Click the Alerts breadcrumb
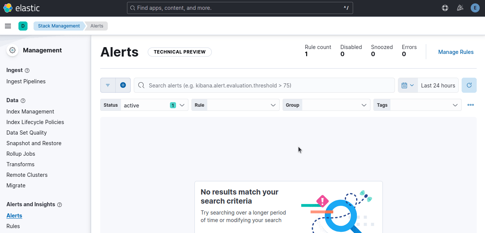The width and height of the screenshot is (485, 233). point(97,26)
